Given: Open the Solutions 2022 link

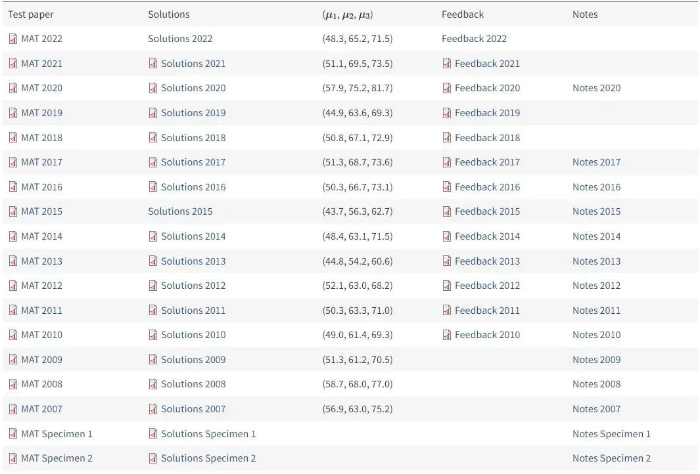Looking at the screenshot, I should click(x=180, y=39).
